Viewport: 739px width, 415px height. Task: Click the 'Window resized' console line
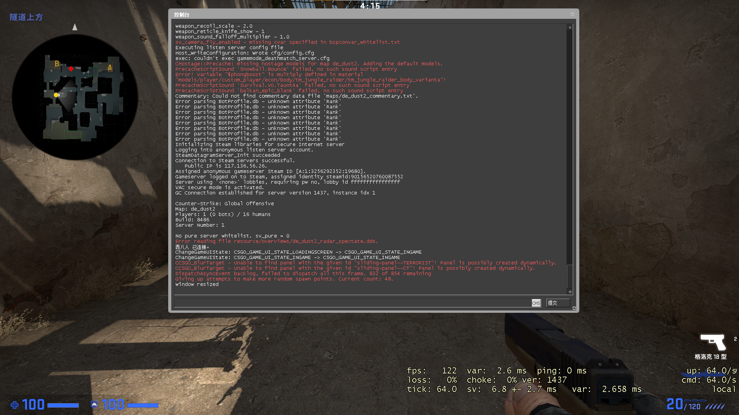(x=197, y=284)
